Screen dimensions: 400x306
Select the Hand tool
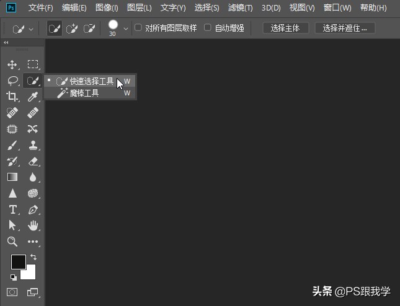33,225
